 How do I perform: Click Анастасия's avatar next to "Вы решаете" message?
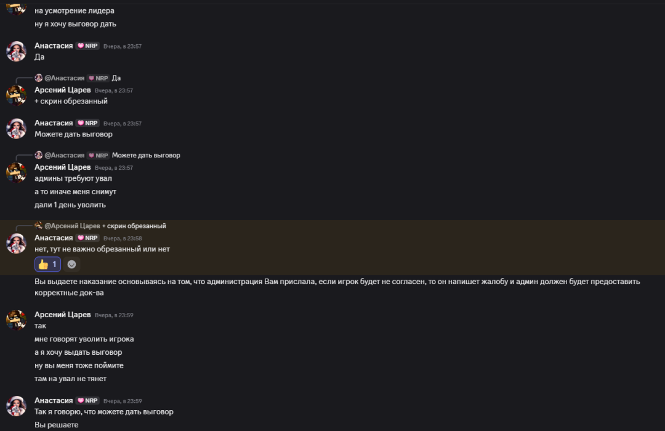click(16, 406)
